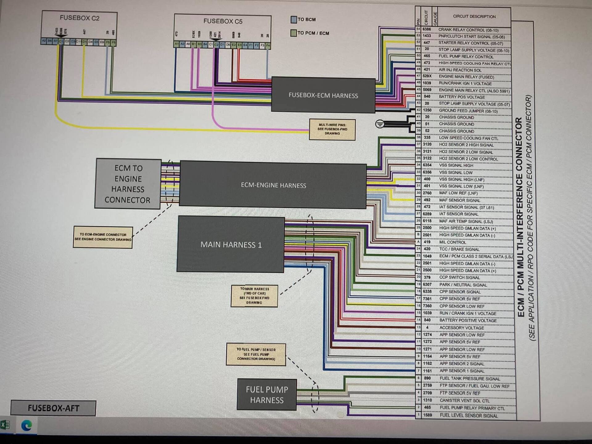Click the green TO PCM / ECM legend square

pos(294,33)
